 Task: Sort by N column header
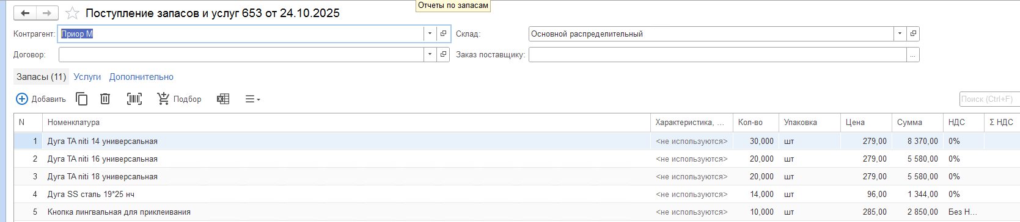point(28,123)
